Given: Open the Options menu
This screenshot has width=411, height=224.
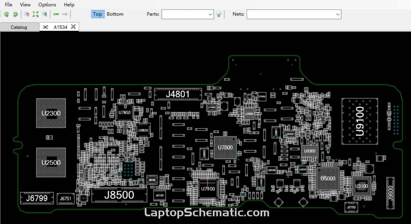Looking at the screenshot, I should [x=47, y=5].
